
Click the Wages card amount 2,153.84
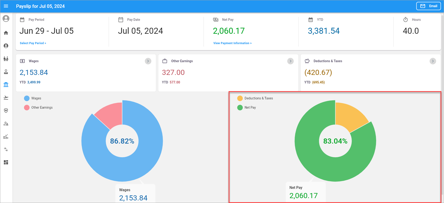[34, 73]
